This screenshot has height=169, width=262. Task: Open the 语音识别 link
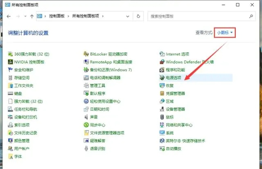pos(97,149)
